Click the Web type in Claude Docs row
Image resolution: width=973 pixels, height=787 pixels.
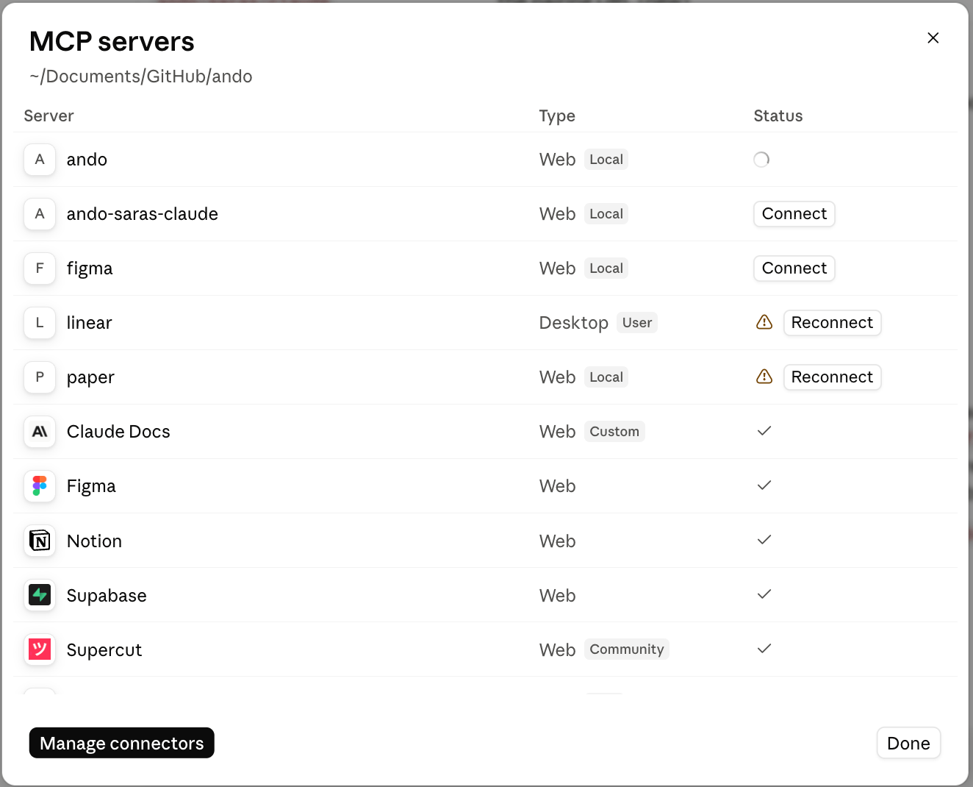click(x=557, y=432)
